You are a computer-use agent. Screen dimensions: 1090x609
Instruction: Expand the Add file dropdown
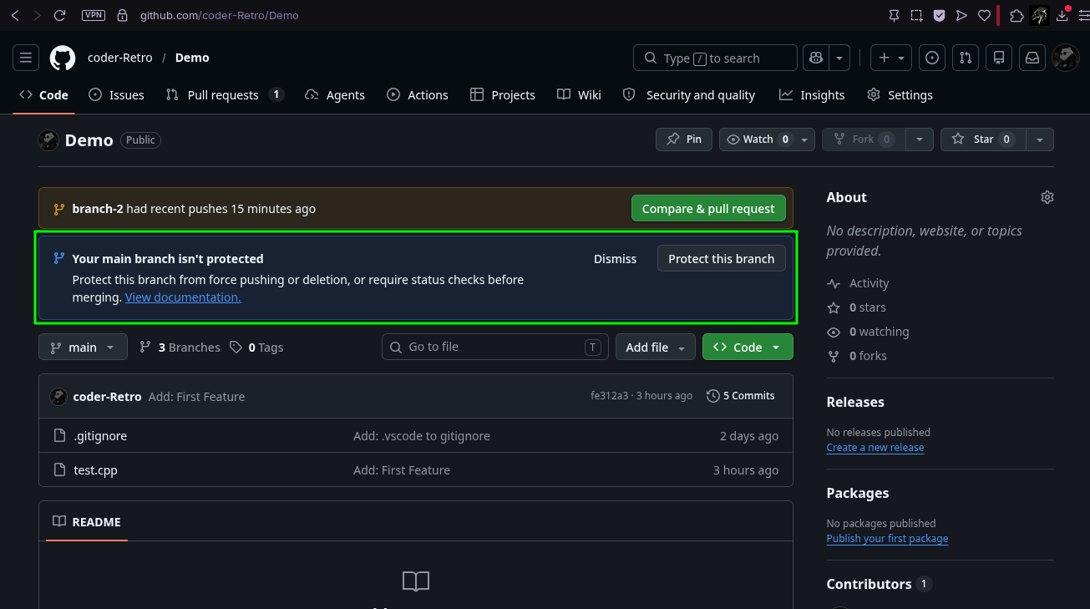[x=656, y=347]
